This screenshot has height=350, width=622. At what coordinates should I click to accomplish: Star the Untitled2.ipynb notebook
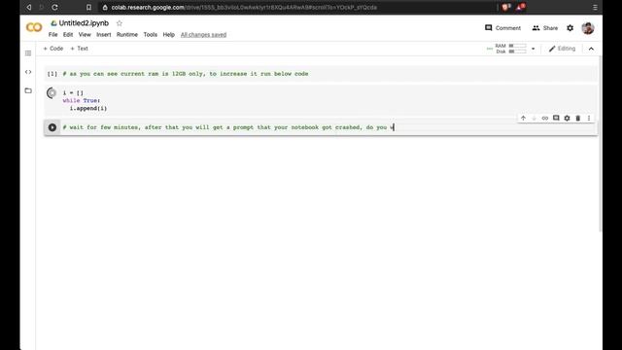(120, 23)
